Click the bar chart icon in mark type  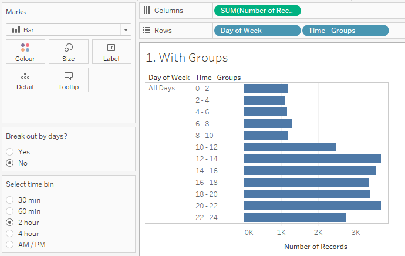pyautogui.click(x=16, y=30)
